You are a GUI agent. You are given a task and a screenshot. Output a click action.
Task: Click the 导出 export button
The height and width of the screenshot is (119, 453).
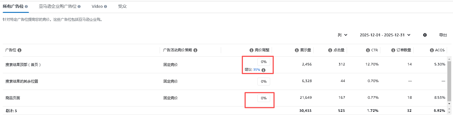[x=443, y=35]
